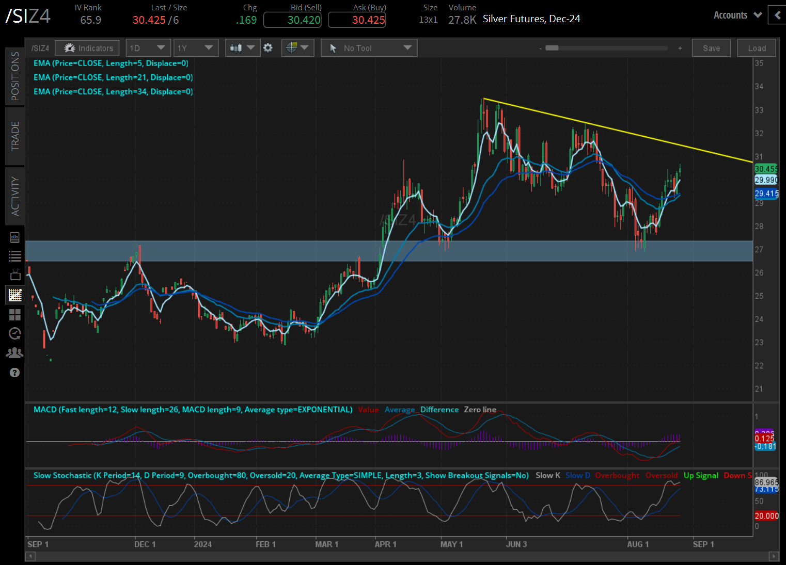Image resolution: width=786 pixels, height=565 pixels.
Task: Open the watchlist list icon in sidebar
Action: [x=14, y=256]
